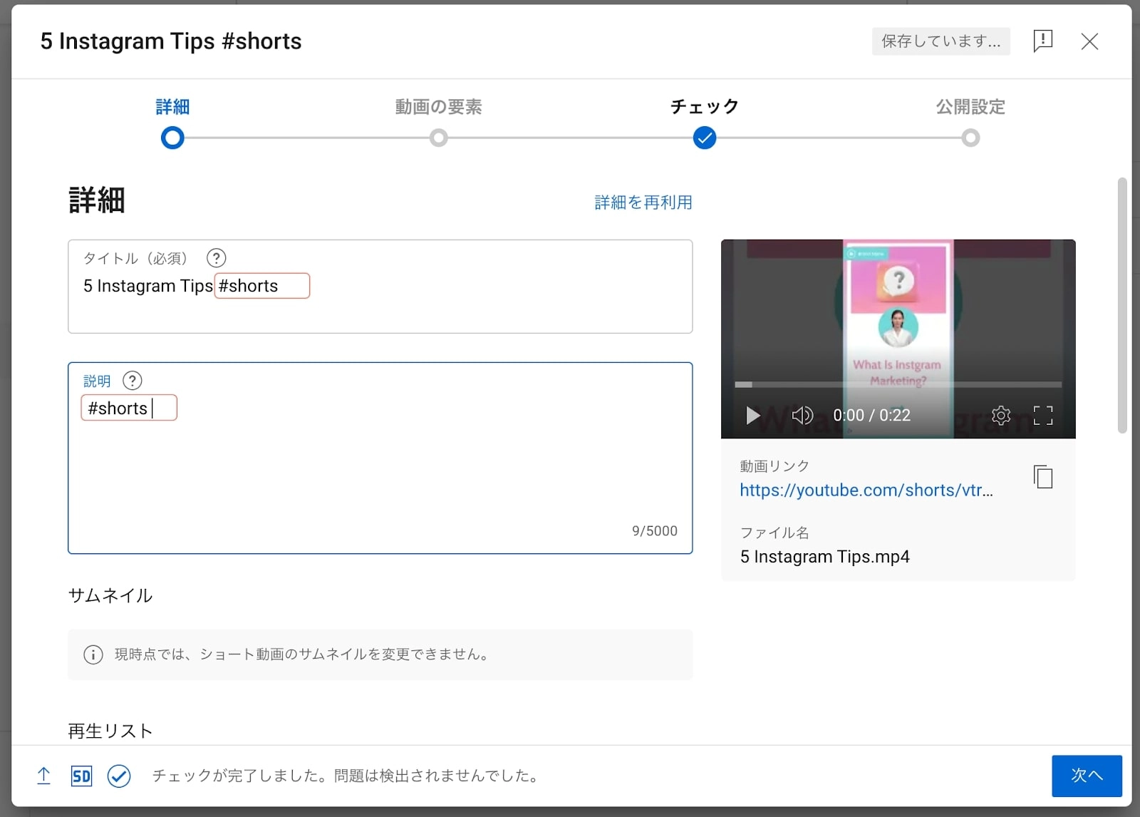
Task: Click the send feedback icon
Action: click(x=1042, y=41)
